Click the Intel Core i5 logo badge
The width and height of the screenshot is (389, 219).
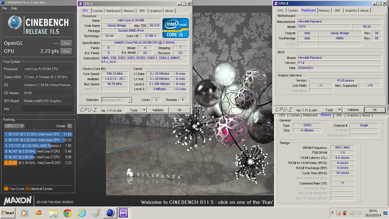pyautogui.click(x=175, y=28)
